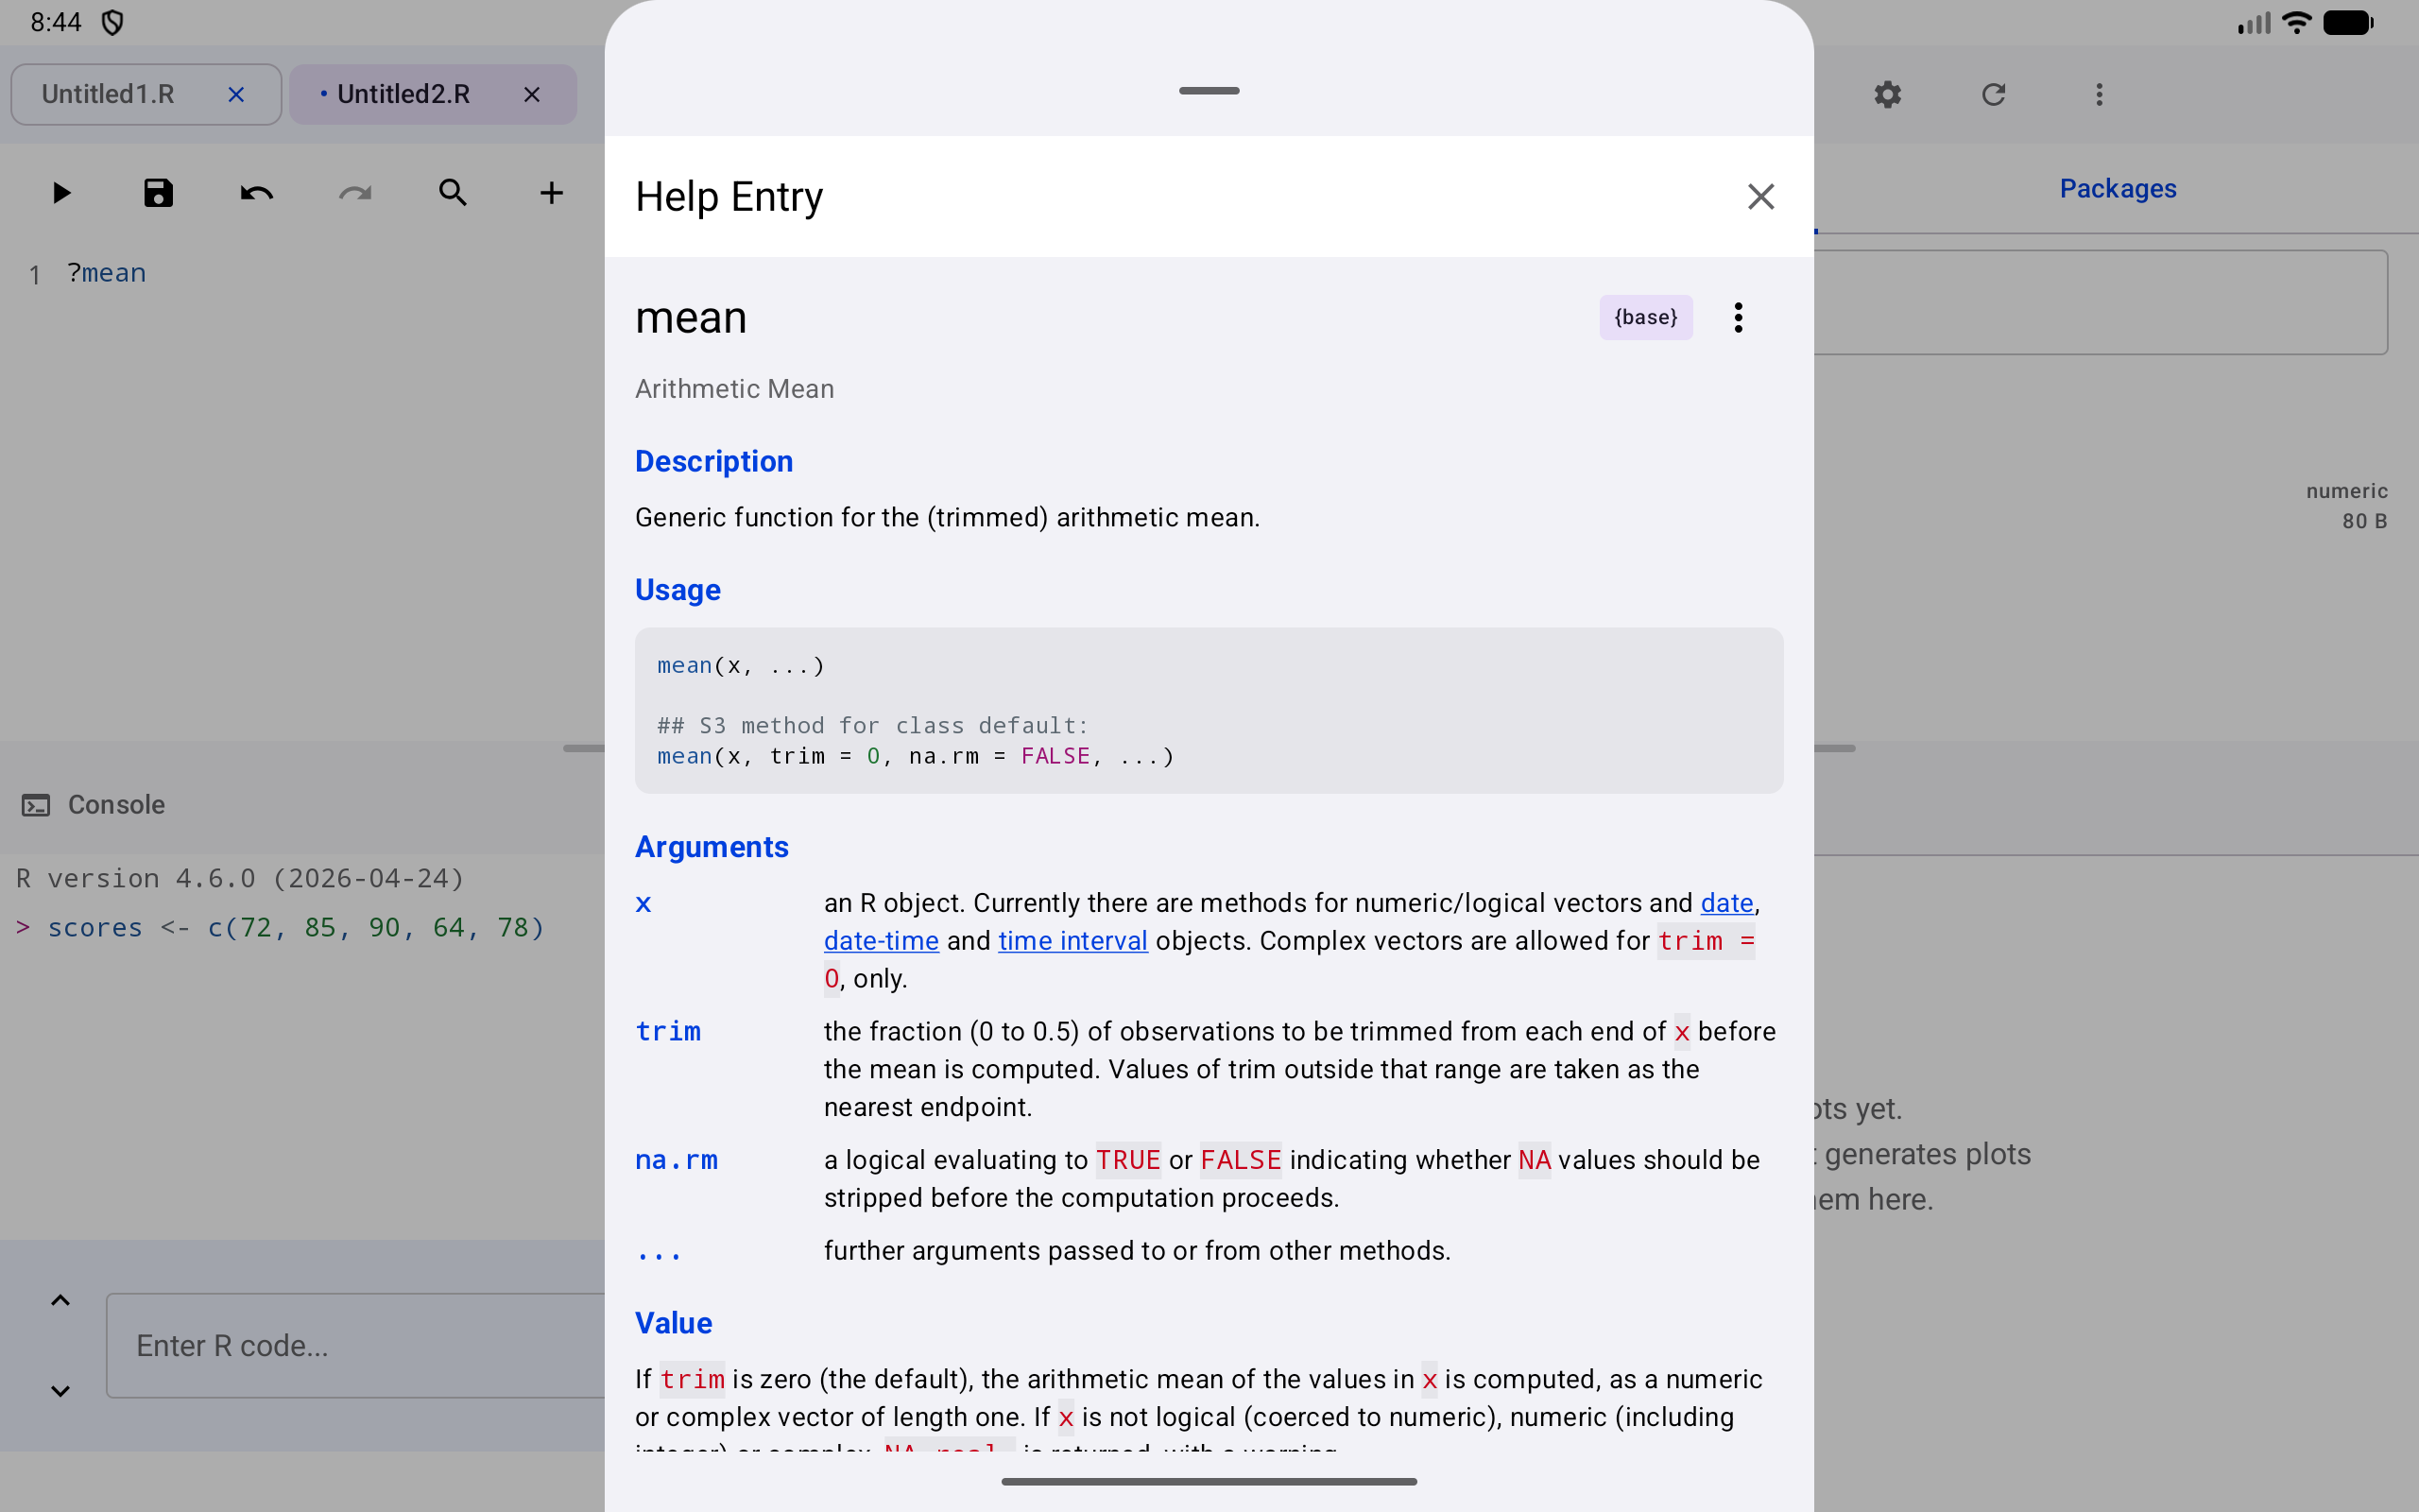
Task: Open the top bar overflow menu
Action: coord(2099,94)
